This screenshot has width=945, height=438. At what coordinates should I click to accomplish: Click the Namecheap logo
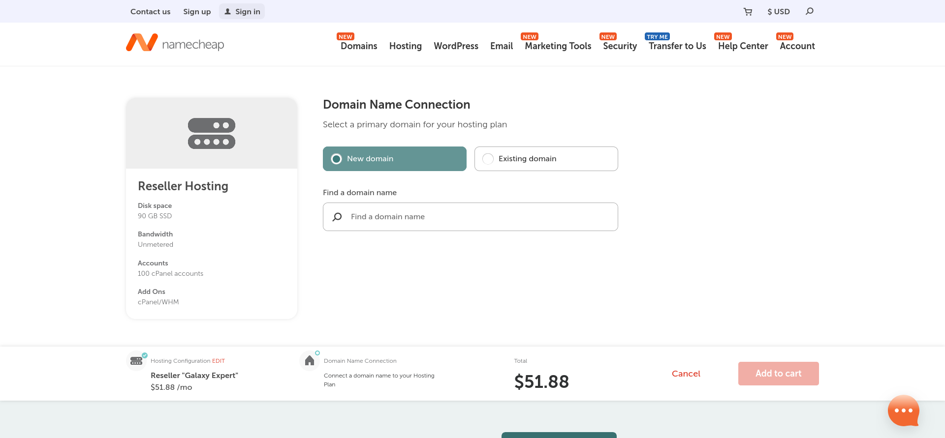[x=175, y=43]
